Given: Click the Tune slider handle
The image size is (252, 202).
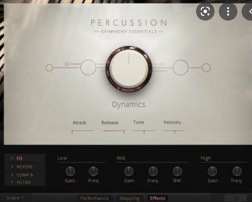Looking at the screenshot, I should [x=144, y=131].
